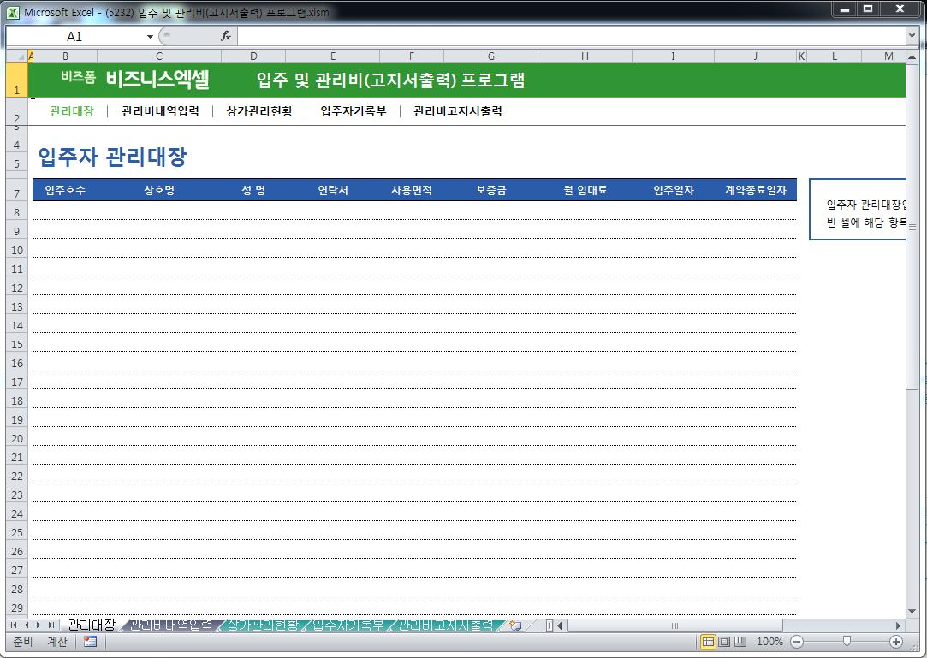
Task: Switch to the 상가관리현황 sheet tab
Action: [x=263, y=625]
